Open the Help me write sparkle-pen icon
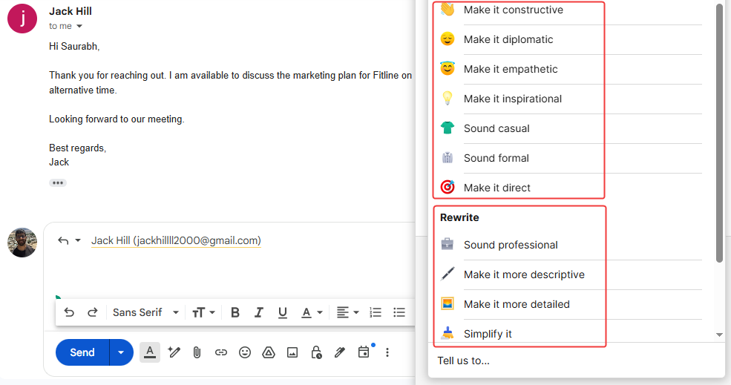Screen dimensions: 731x385 coord(174,352)
